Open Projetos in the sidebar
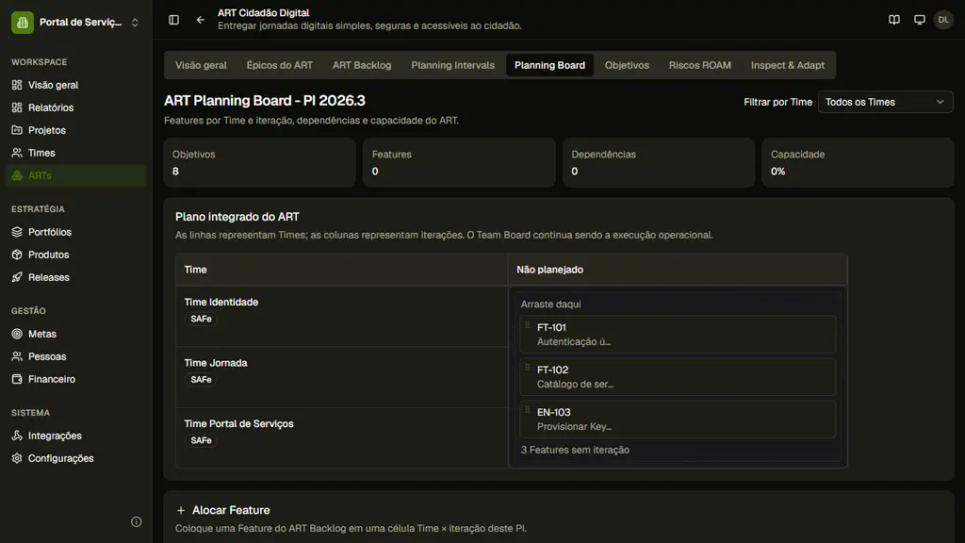Image resolution: width=965 pixels, height=543 pixels. [x=76, y=130]
